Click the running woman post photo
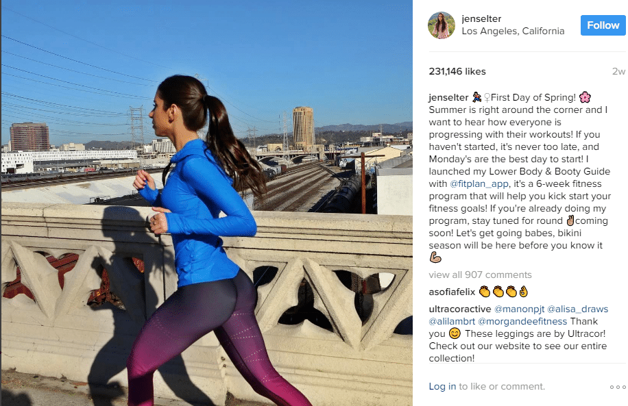The image size is (628, 406). click(207, 203)
